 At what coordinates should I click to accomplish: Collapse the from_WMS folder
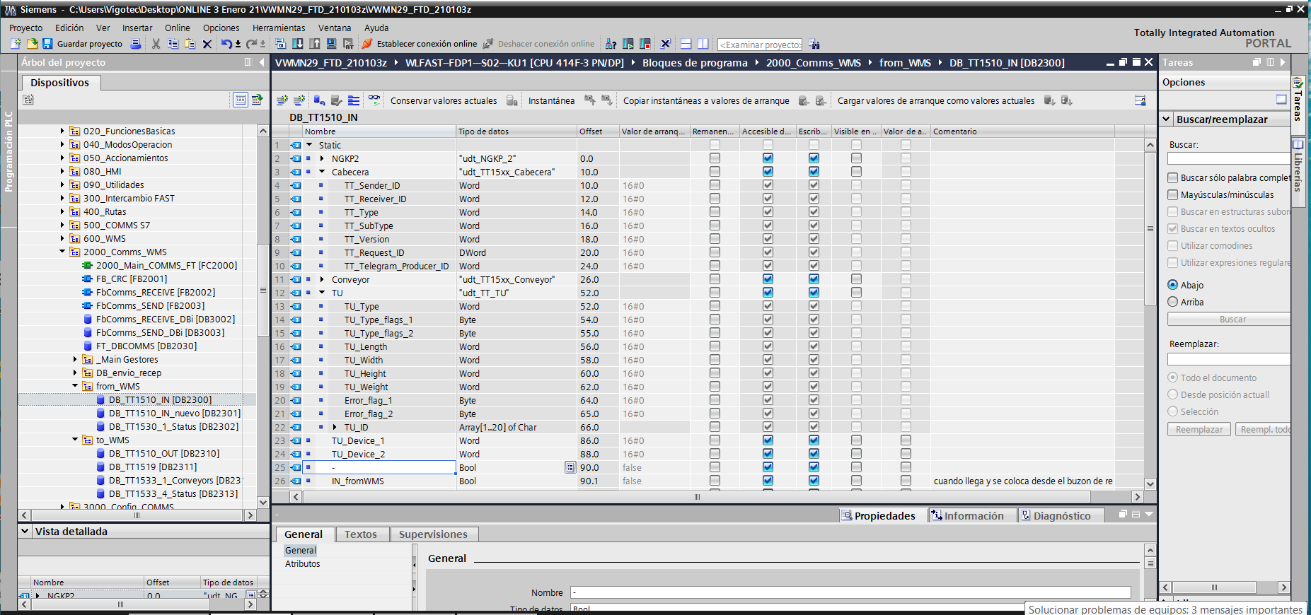pos(75,387)
